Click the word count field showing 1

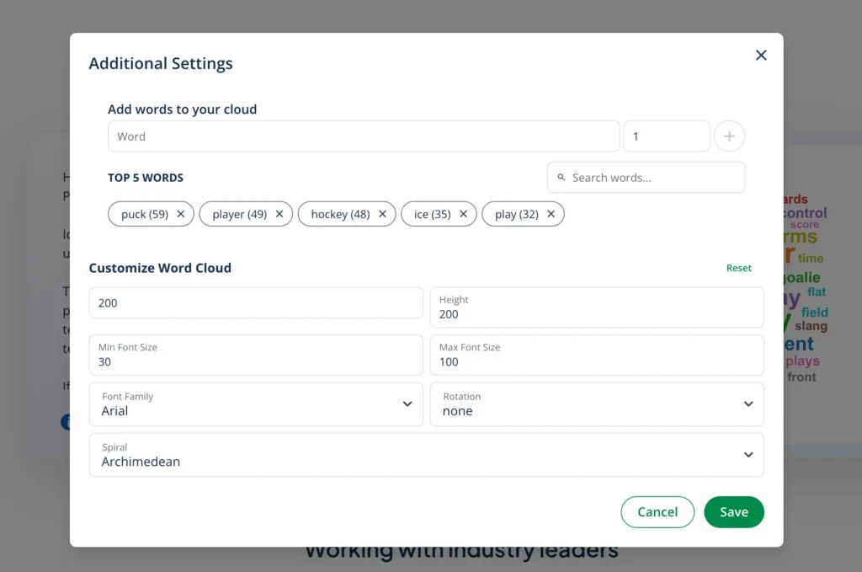pos(666,136)
